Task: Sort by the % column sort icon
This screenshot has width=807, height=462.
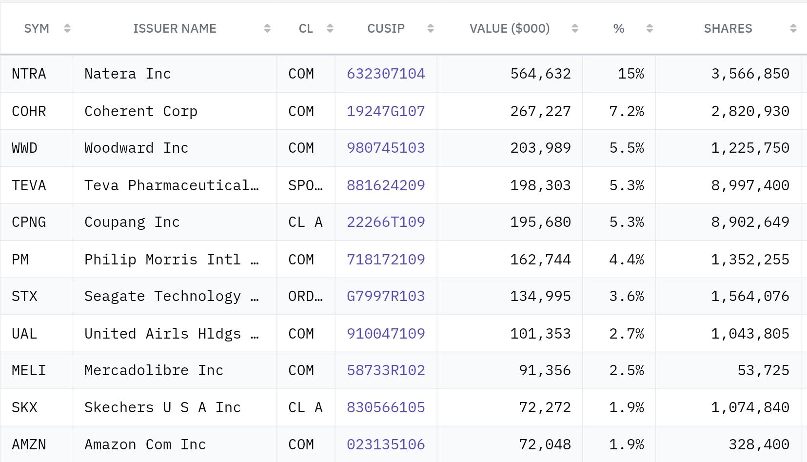Action: (x=650, y=29)
